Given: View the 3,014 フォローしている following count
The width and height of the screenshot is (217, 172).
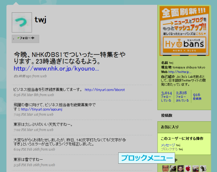Looking at the screenshot, I should tap(166, 96).
